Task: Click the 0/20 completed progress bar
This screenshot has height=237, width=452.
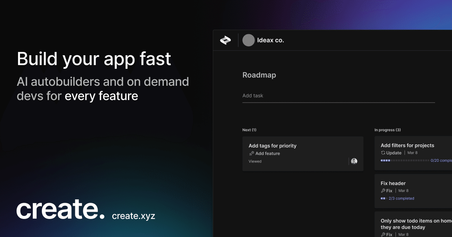Action: (405, 161)
